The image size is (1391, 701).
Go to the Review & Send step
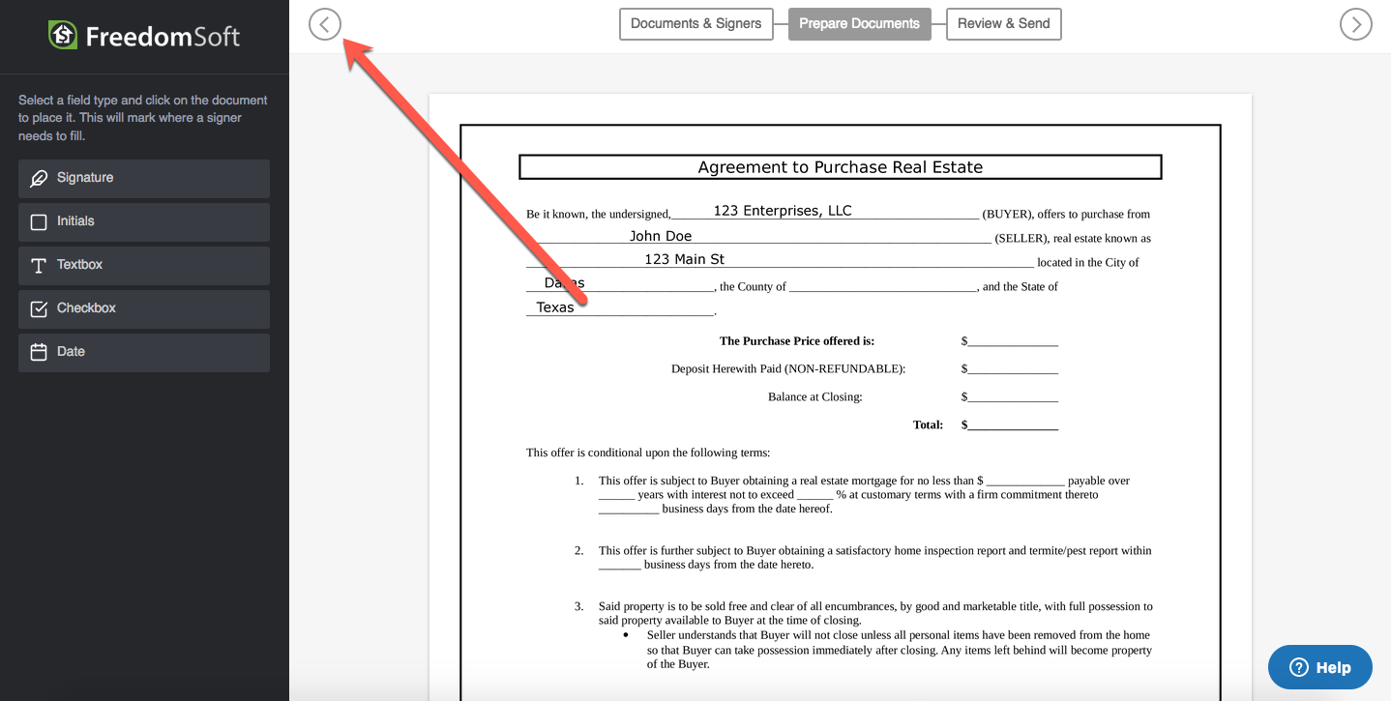click(x=1004, y=24)
